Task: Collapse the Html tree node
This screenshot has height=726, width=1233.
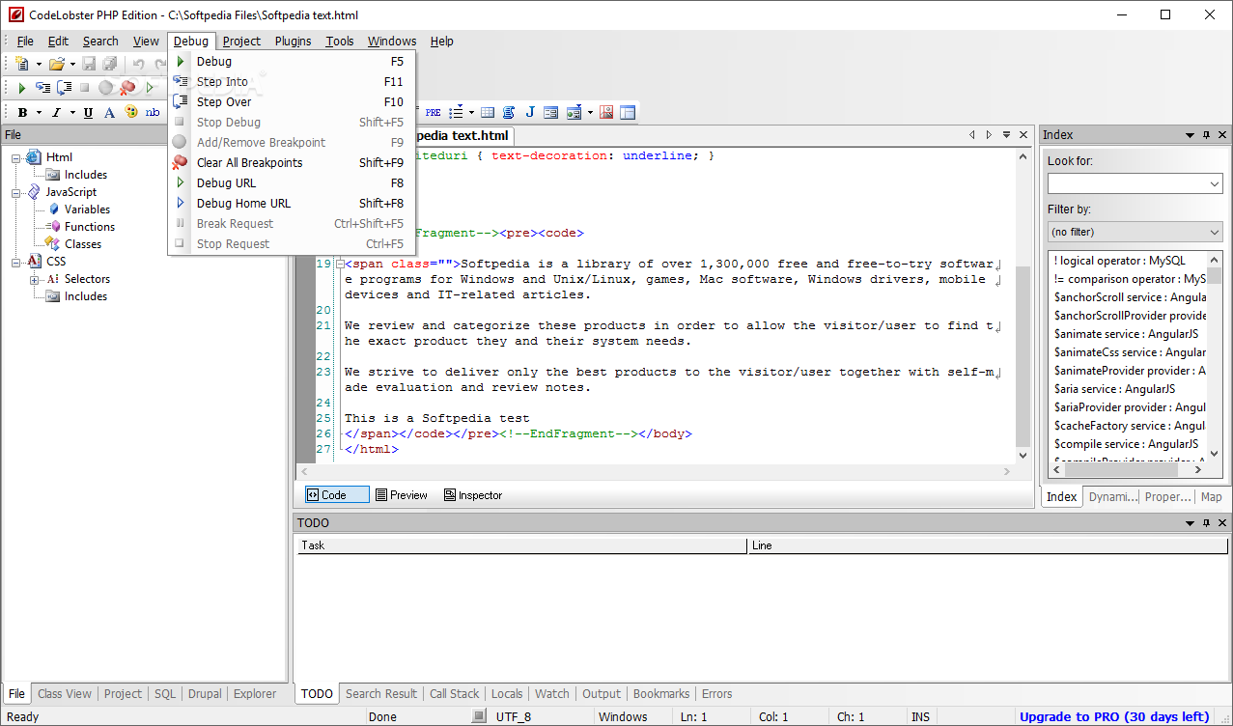Action: [x=16, y=157]
